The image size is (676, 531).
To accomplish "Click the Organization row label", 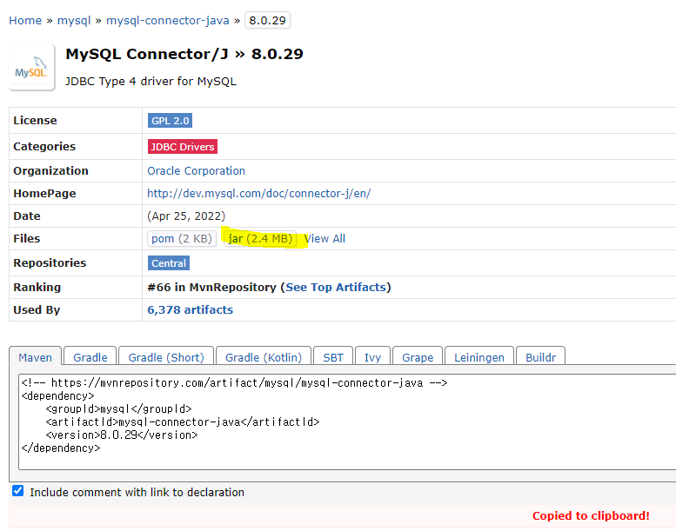I will tap(50, 171).
